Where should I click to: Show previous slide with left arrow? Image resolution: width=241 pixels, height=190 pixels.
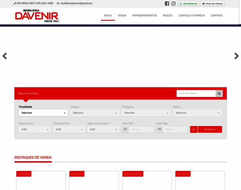click(x=5, y=56)
